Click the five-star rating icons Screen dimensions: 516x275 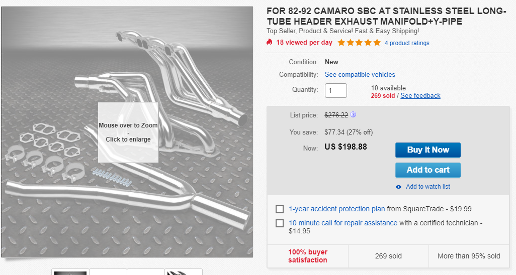(359, 43)
